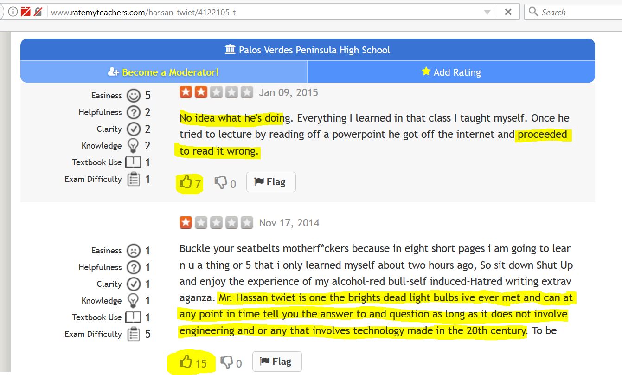Click the school building icon in header
The width and height of the screenshot is (622, 375).
tap(230, 49)
